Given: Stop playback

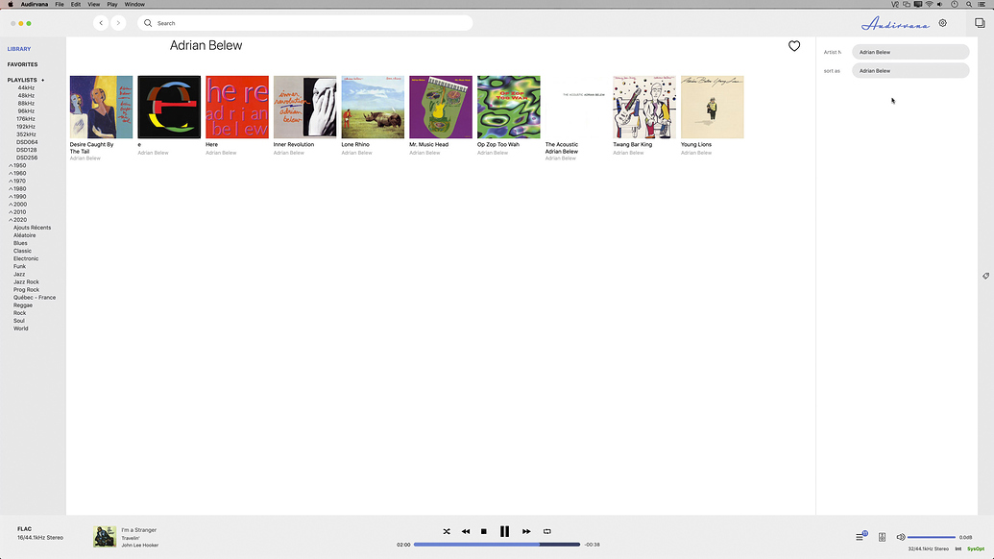Looking at the screenshot, I should pyautogui.click(x=484, y=532).
